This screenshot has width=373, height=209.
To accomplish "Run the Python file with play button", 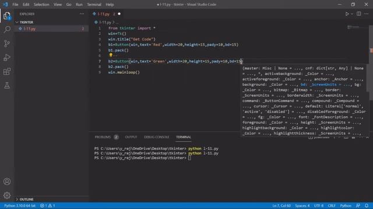I will (347, 14).
